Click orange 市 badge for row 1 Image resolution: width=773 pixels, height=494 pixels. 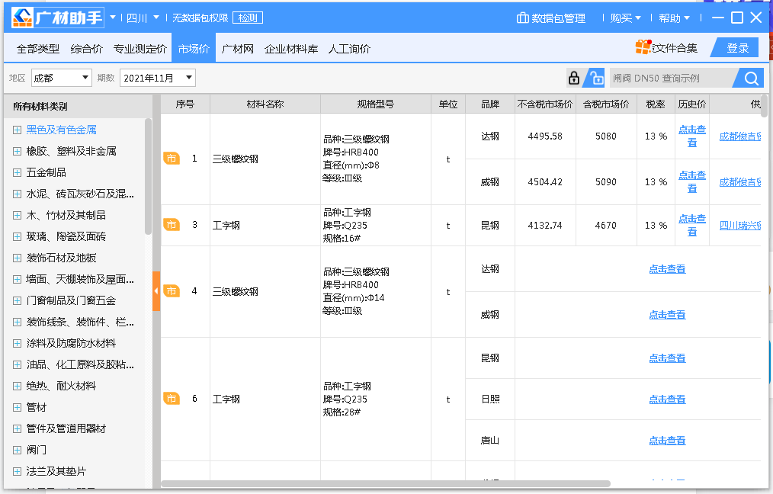(171, 159)
